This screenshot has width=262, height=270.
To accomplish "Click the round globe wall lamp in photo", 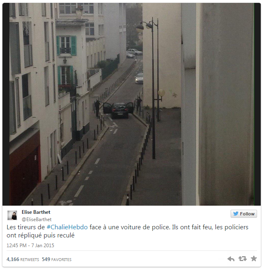I will [x=161, y=93].
